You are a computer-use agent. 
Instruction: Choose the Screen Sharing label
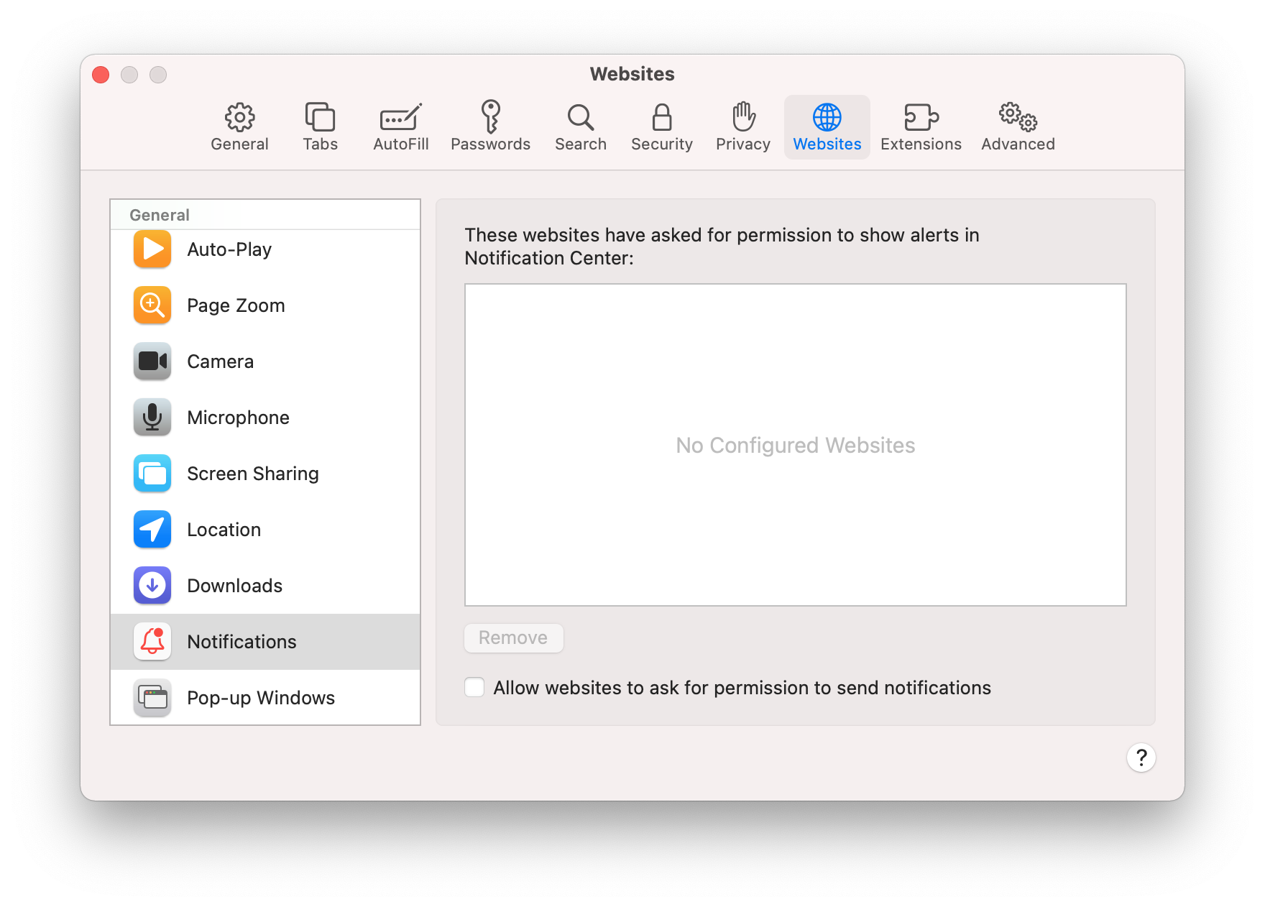coord(252,474)
